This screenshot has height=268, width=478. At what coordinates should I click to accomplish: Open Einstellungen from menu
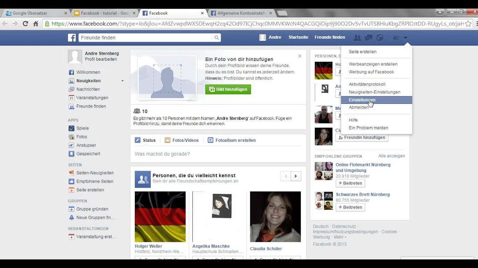(376, 100)
